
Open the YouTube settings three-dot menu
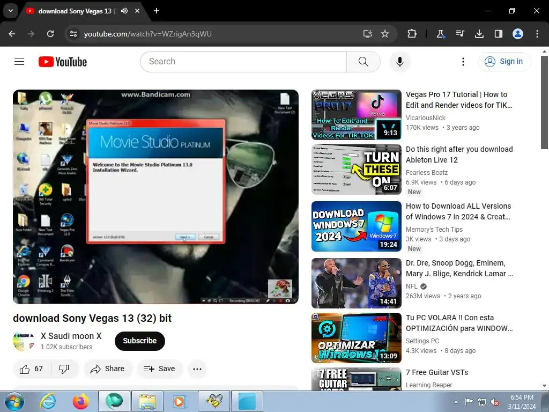pyautogui.click(x=463, y=62)
